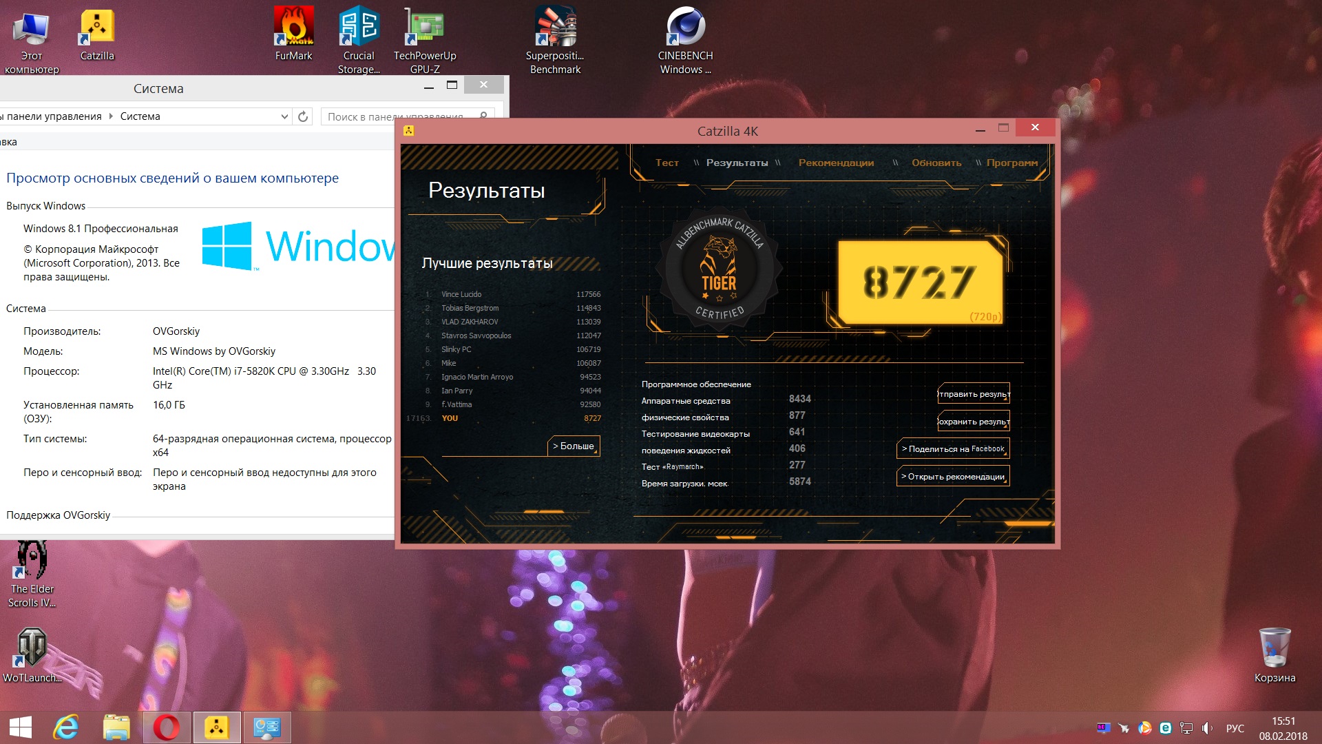Launch Crucial Storage Executive shortcut

[359, 40]
